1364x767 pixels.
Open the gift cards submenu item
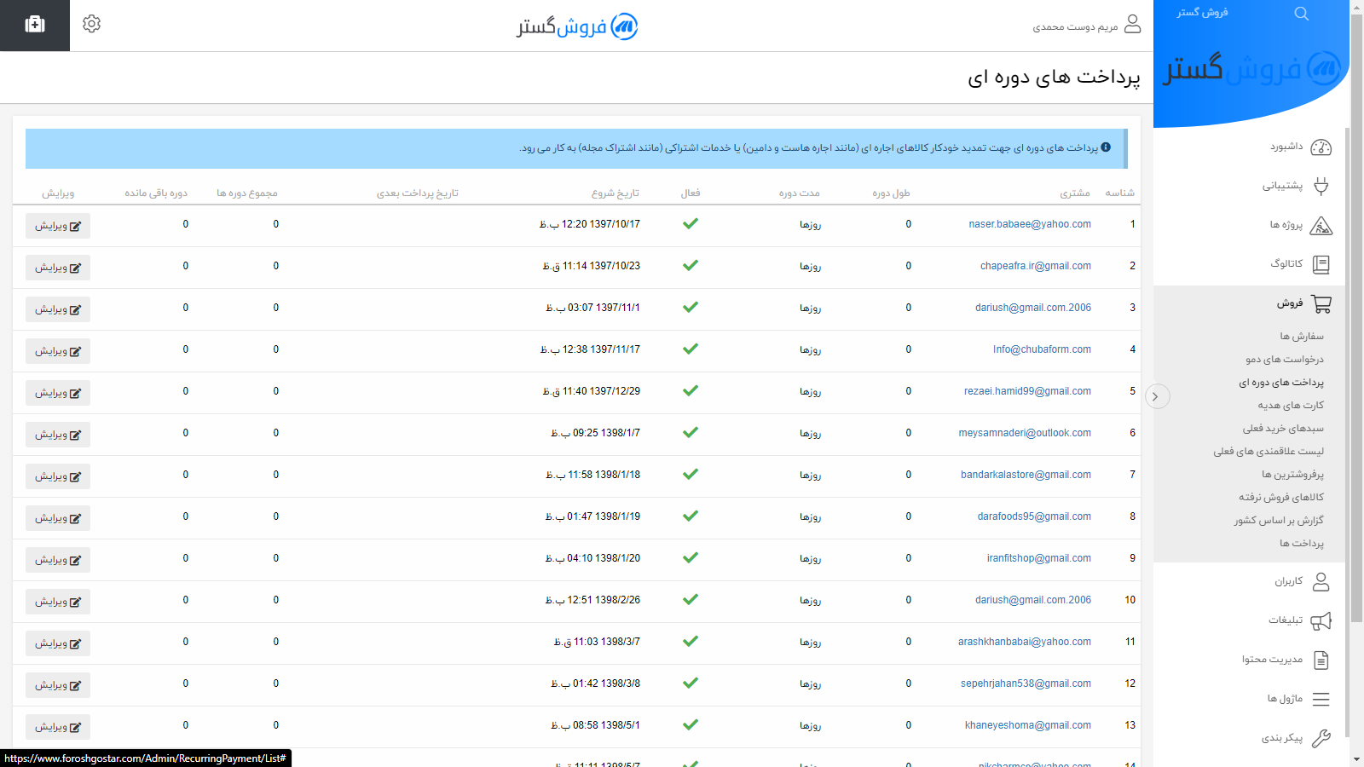1291,406
